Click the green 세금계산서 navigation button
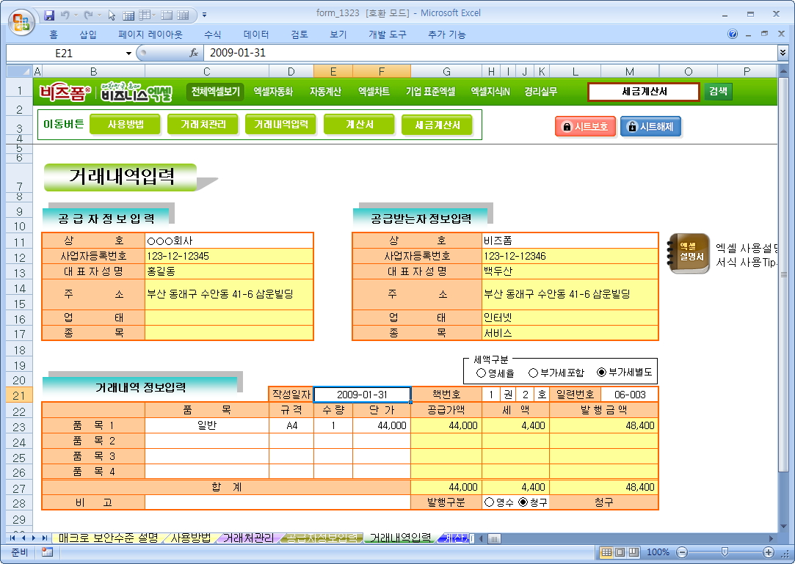 [437, 125]
